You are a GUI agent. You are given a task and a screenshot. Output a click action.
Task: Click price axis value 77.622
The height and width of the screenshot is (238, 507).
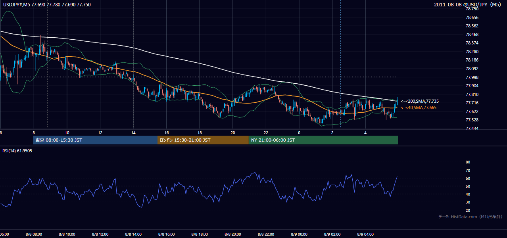pyautogui.click(x=472, y=111)
